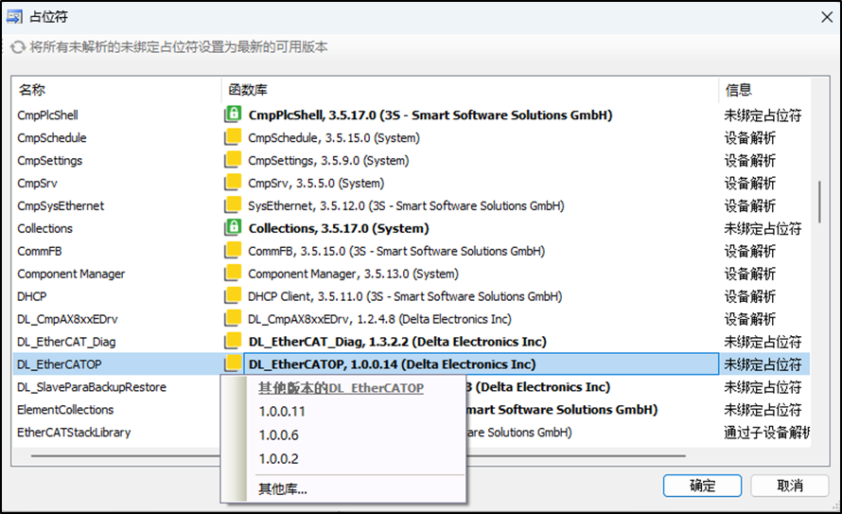Select version 1.0.0.6 from the popup
This screenshot has height=514, width=842.
click(278, 435)
